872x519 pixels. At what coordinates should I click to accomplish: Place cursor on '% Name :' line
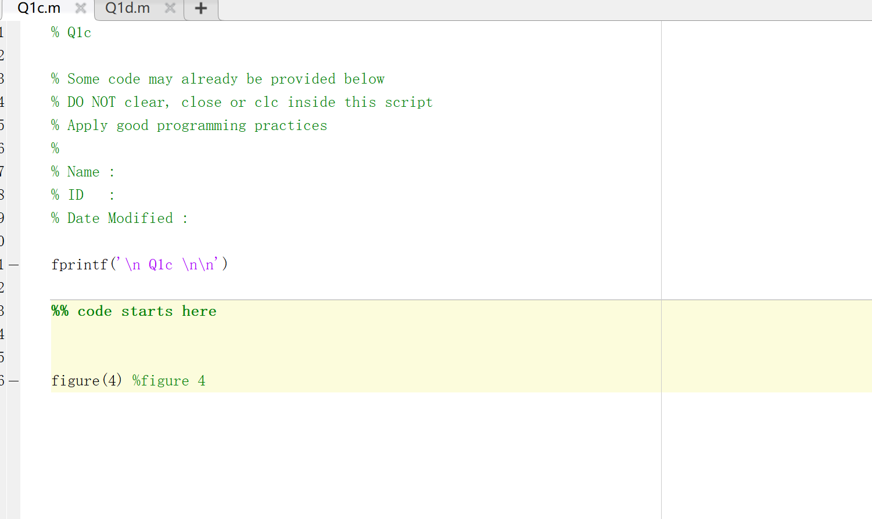(x=82, y=172)
